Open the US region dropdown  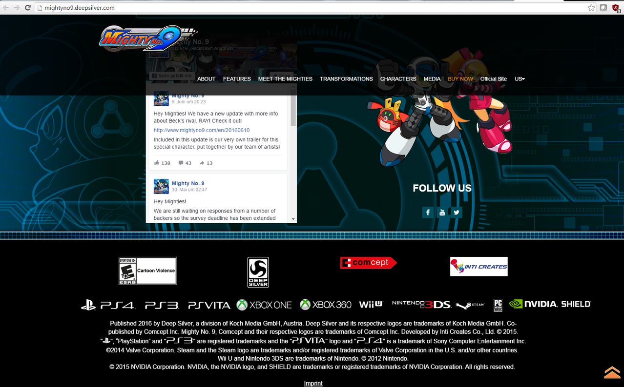point(520,79)
